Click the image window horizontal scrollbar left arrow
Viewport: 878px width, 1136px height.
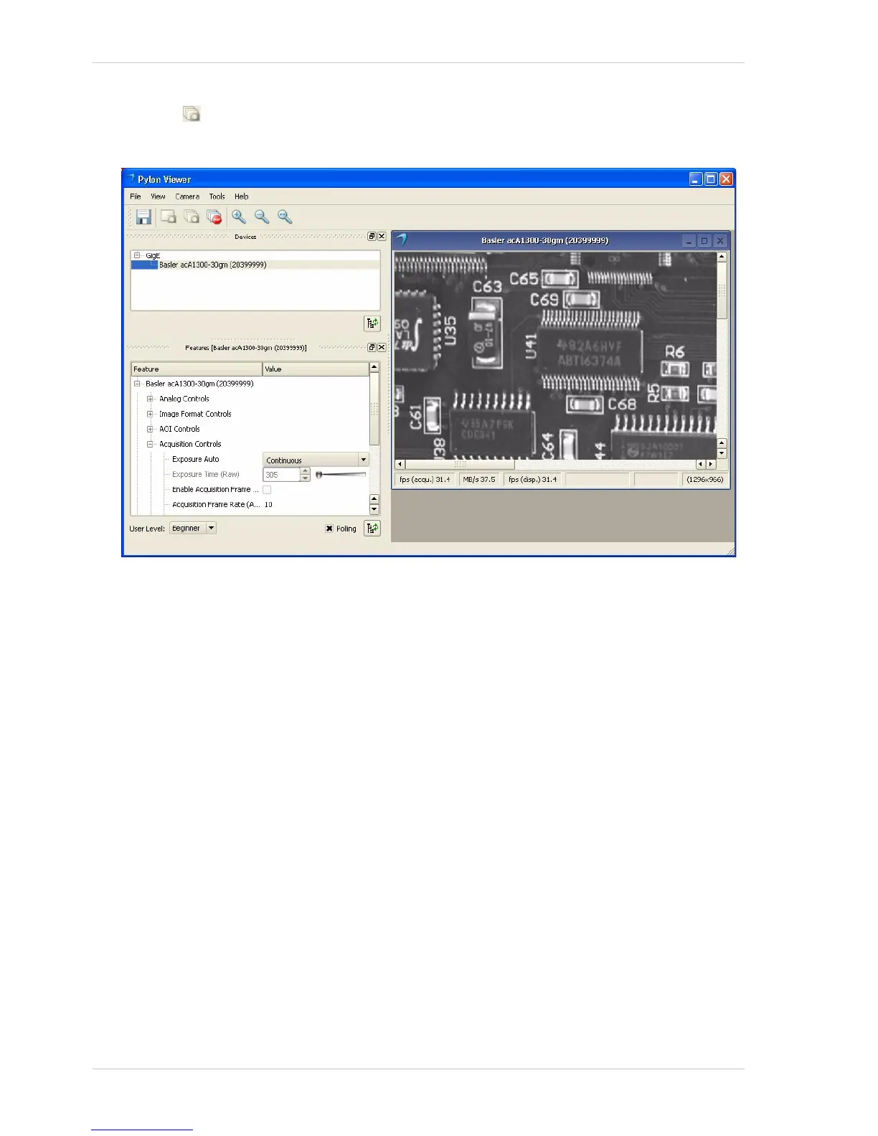(400, 464)
